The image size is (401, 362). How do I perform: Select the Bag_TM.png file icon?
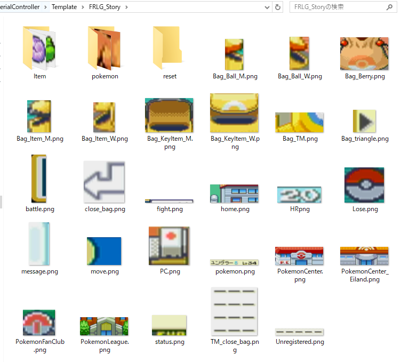(299, 123)
